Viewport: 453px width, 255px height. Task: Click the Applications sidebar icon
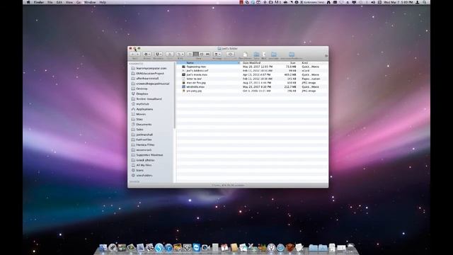coord(133,109)
